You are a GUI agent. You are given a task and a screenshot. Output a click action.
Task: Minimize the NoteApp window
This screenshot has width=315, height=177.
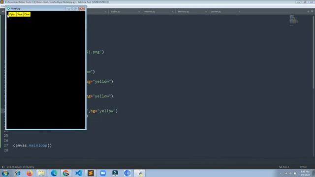click(68, 8)
